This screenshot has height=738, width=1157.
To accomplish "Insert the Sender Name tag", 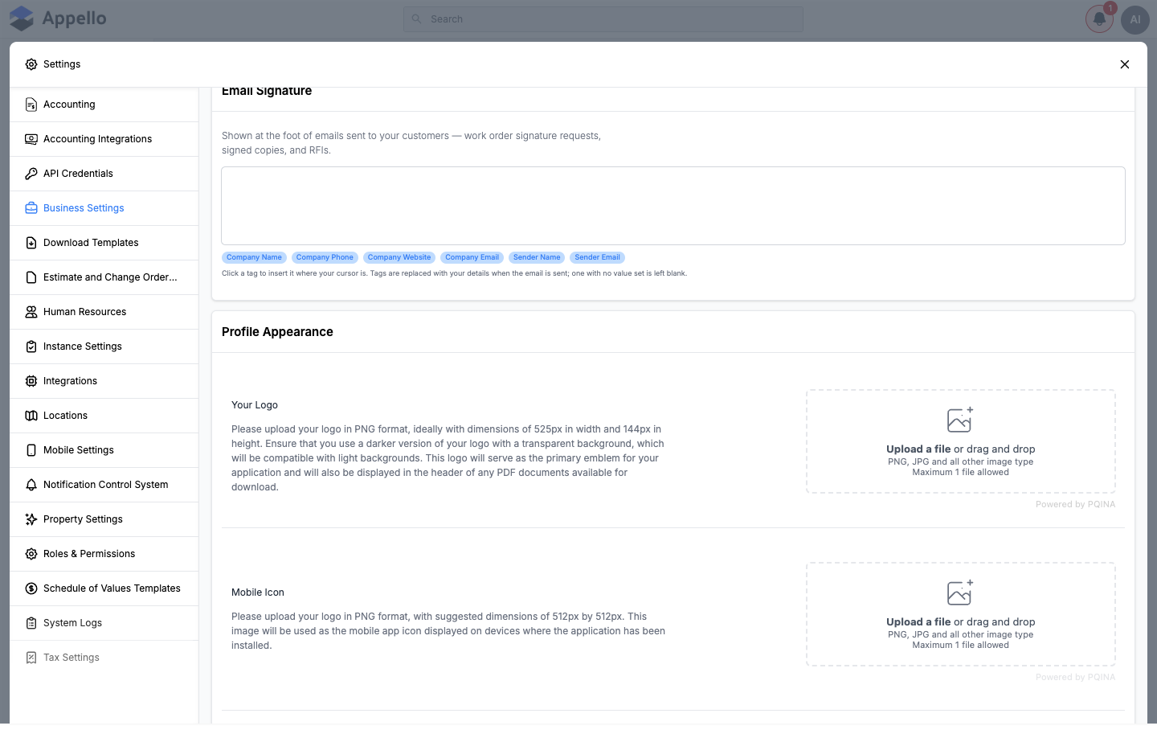I will [x=537, y=257].
